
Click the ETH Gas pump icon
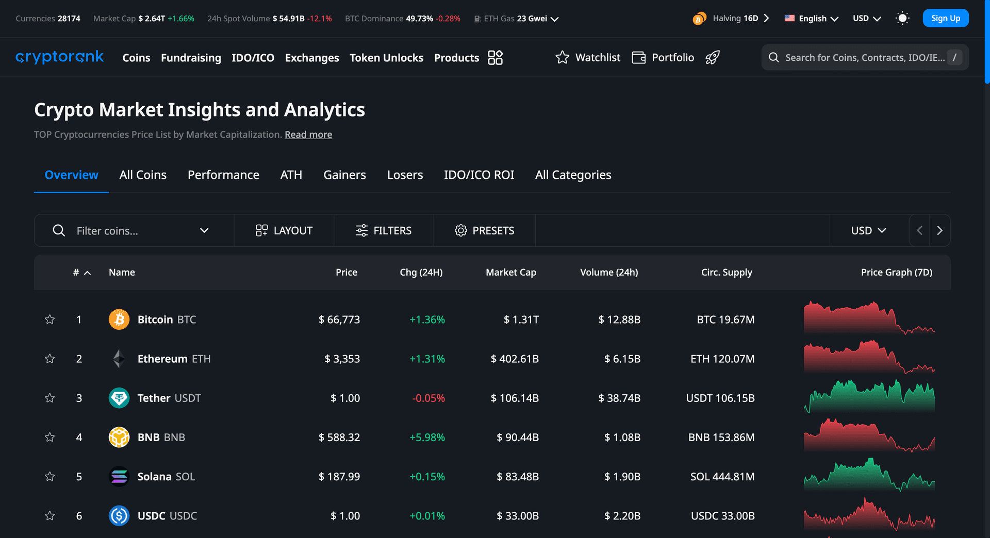pos(477,19)
